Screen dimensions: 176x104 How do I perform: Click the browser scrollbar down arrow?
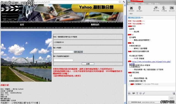pos(125,103)
